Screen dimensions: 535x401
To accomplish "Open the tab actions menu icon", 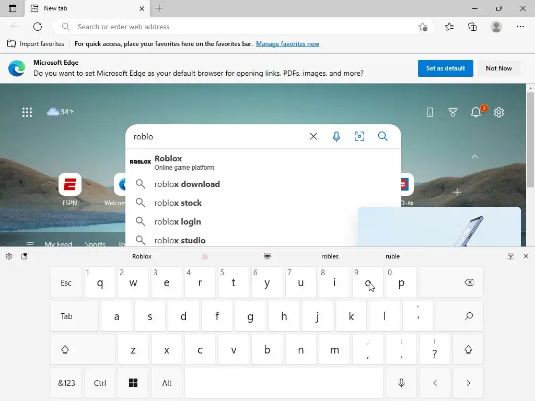I will click(13, 8).
